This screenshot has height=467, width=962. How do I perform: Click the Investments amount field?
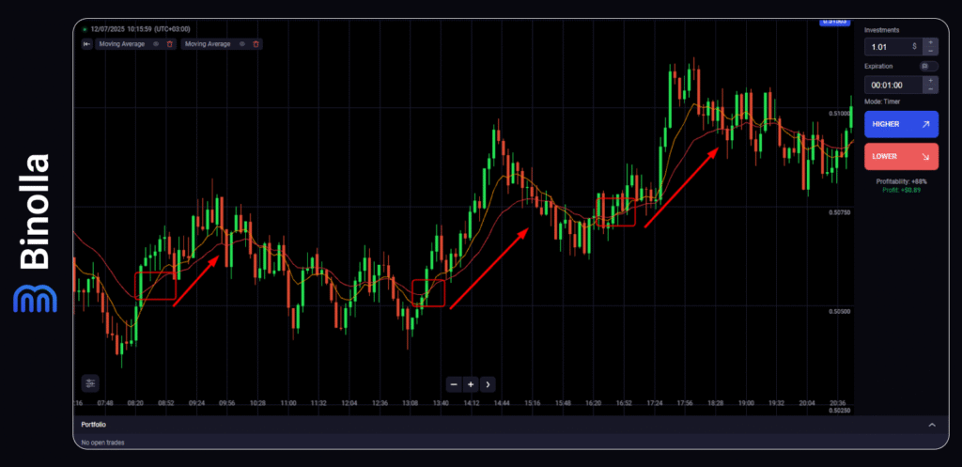[890, 46]
